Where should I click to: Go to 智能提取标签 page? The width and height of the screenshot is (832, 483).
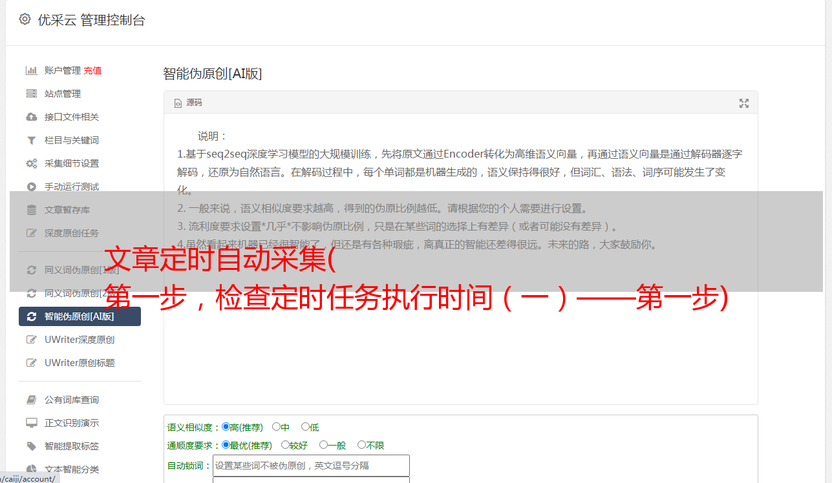pyautogui.click(x=72, y=446)
